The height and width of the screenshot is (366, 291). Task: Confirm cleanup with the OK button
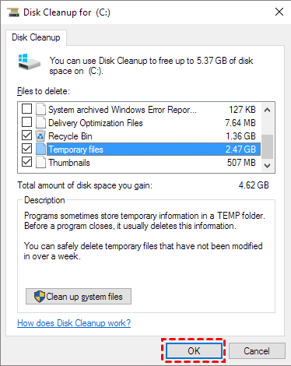[x=194, y=351]
